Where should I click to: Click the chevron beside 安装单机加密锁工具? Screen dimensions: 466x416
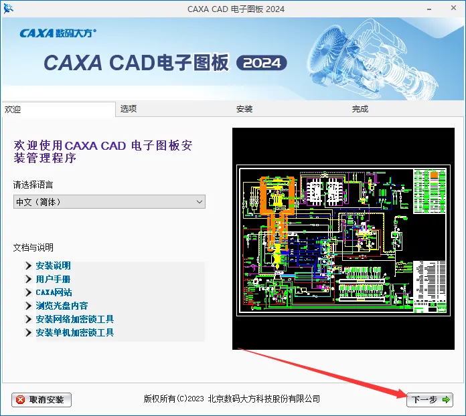coord(29,332)
